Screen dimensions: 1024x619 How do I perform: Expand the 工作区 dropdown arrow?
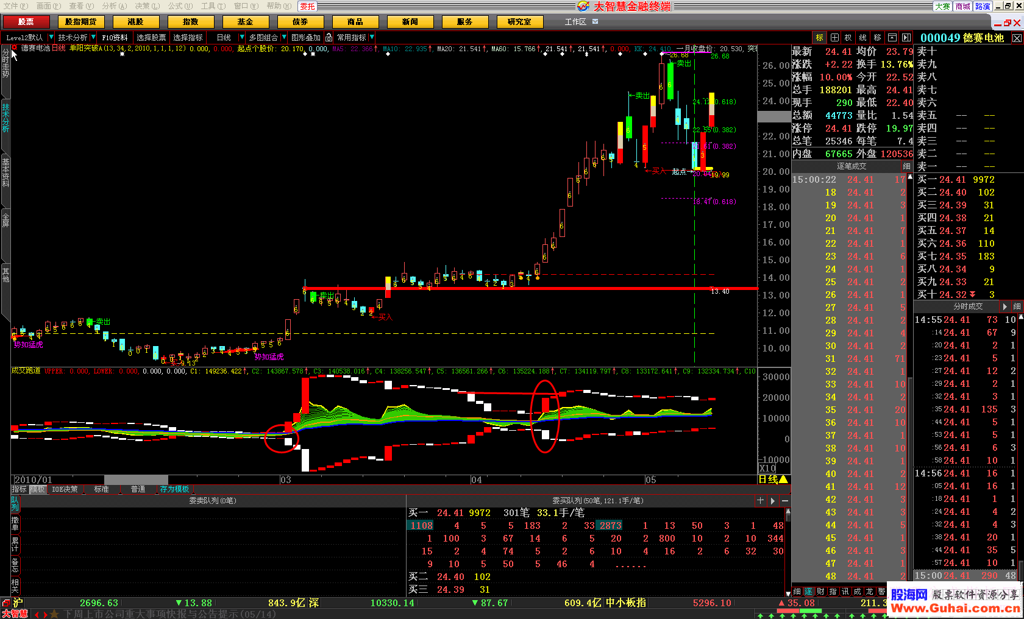(x=596, y=21)
